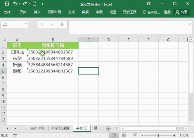Click the Cancel X icon in formula bar
The width and height of the screenshot is (194, 138).
(x=42, y=24)
